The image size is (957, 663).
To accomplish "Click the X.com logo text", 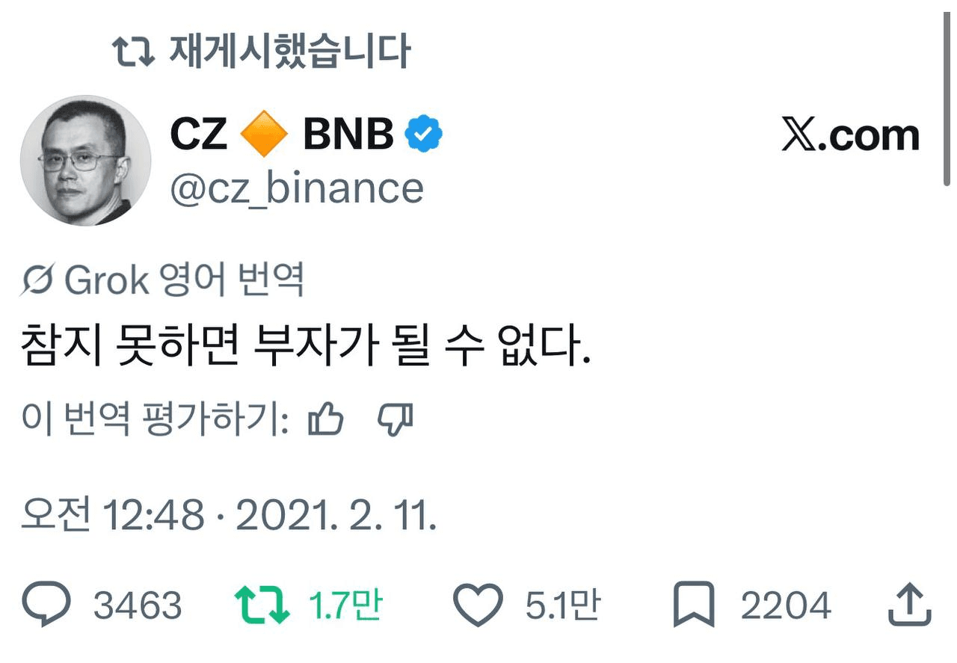I will tap(851, 136).
